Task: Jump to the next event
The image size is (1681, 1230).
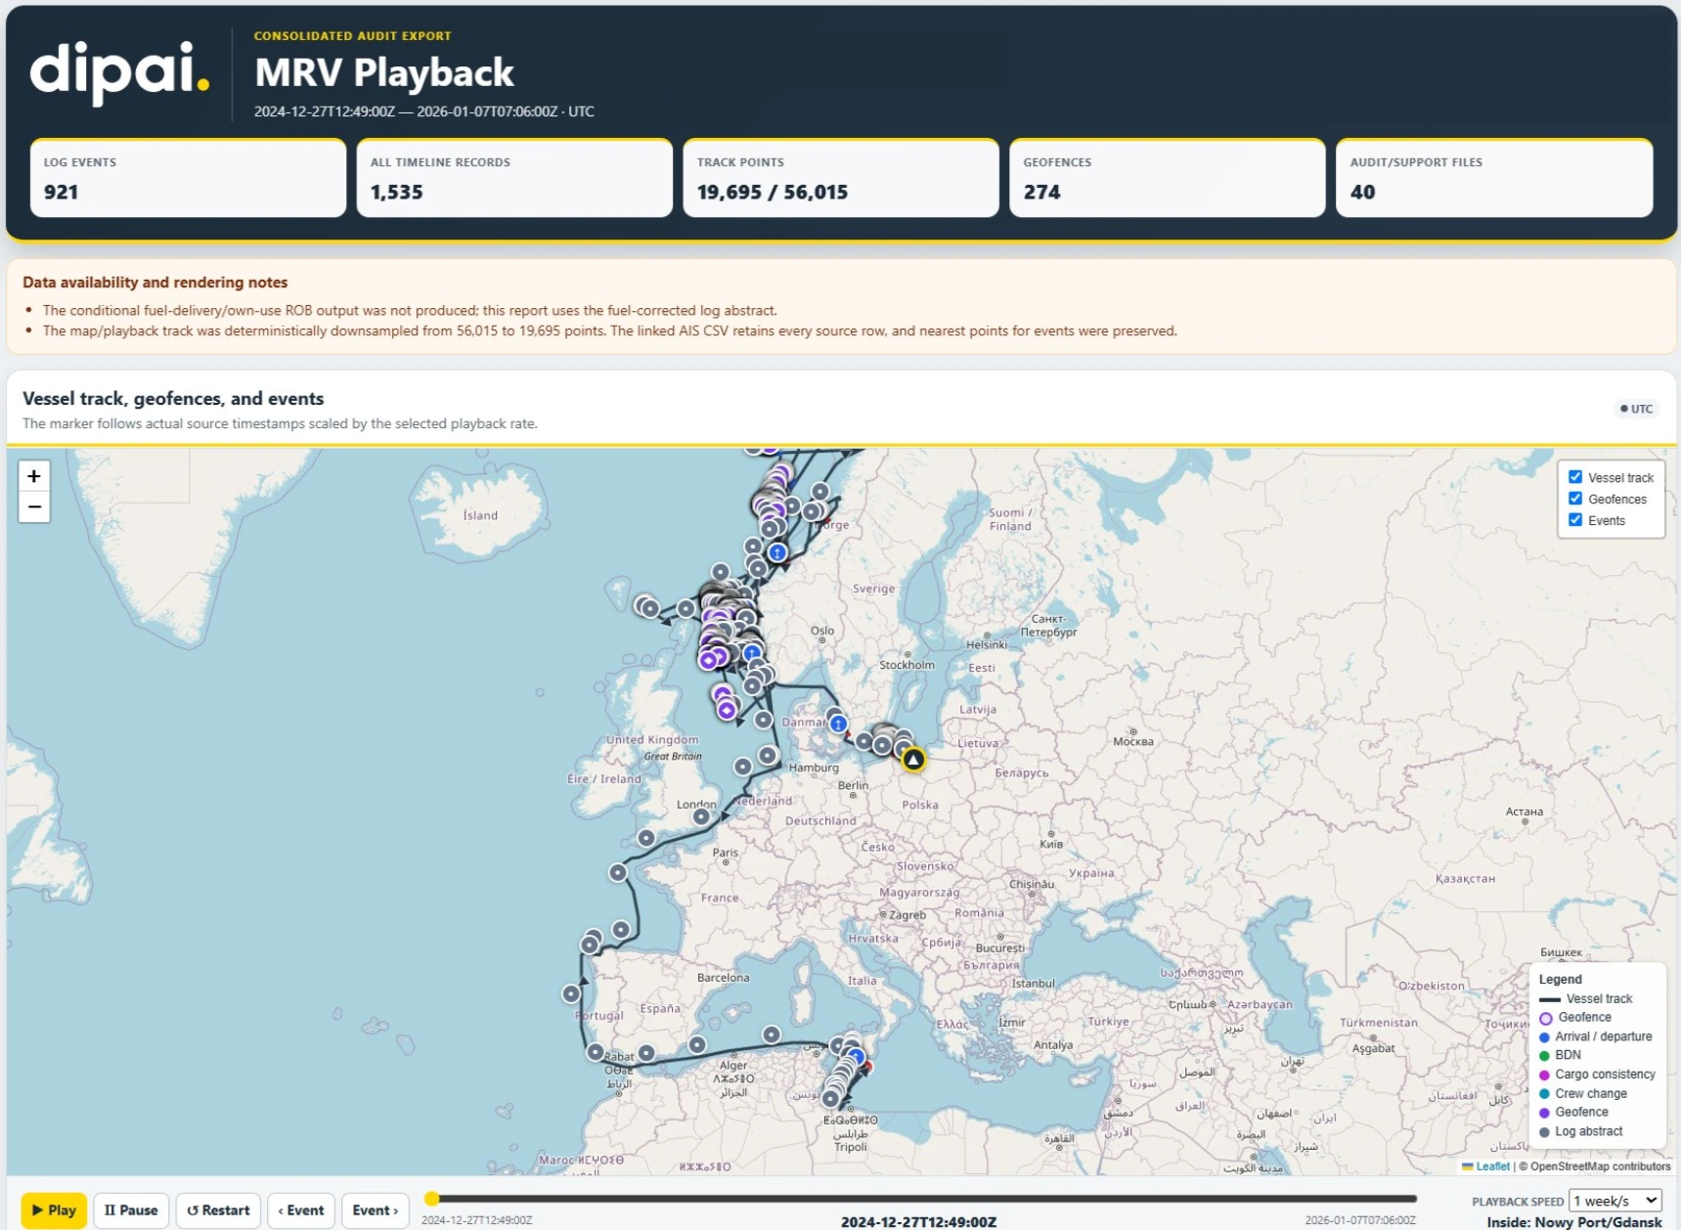Action: [x=376, y=1210]
